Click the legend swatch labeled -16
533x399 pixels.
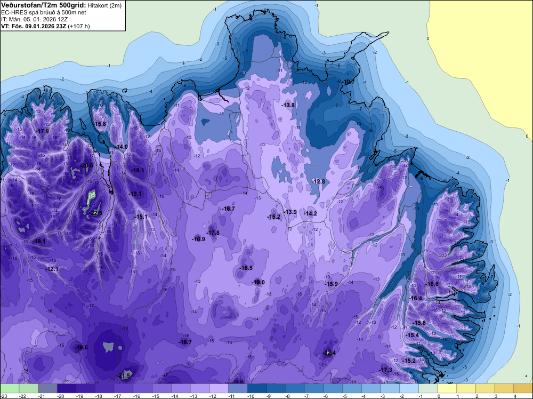(x=143, y=388)
